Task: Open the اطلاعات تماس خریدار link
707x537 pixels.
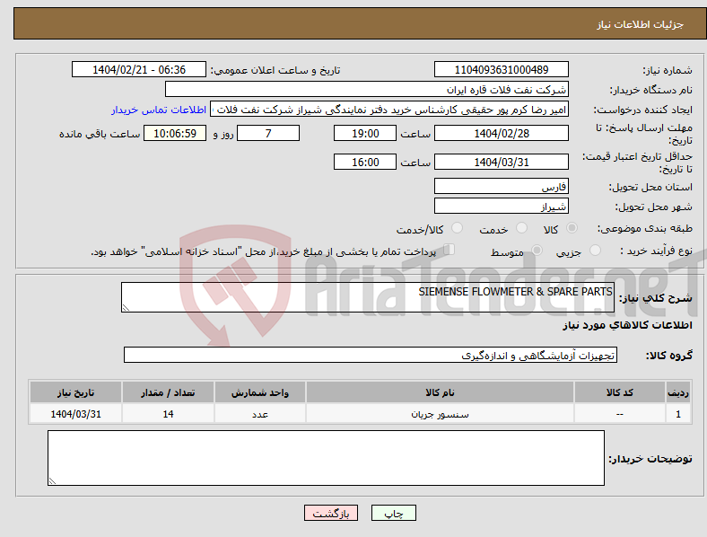Action: click(x=159, y=110)
